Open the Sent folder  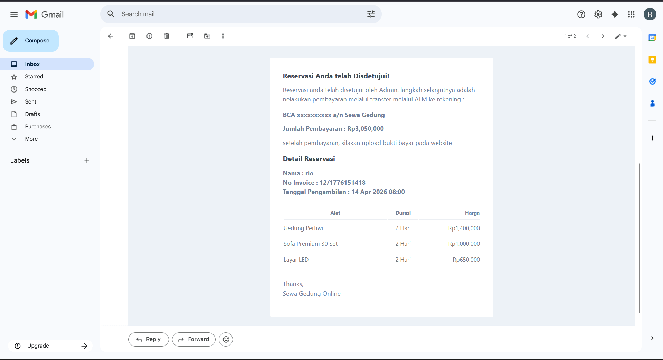[x=47, y=101]
